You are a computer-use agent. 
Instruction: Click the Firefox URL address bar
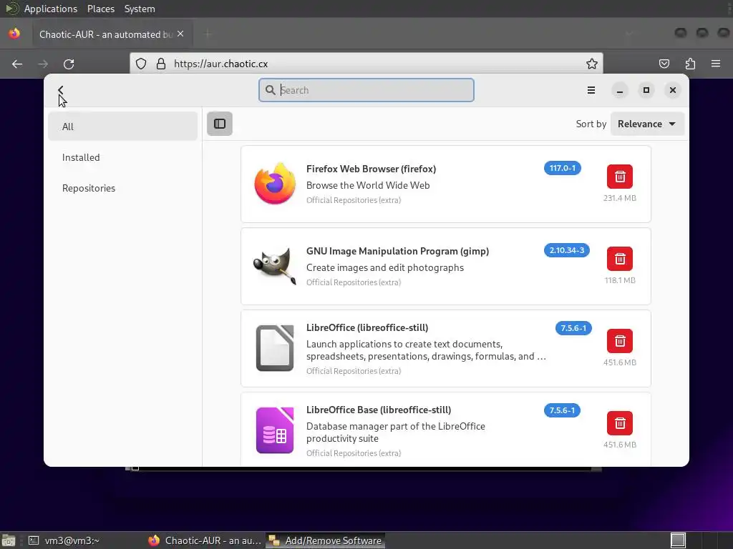pyautogui.click(x=366, y=64)
